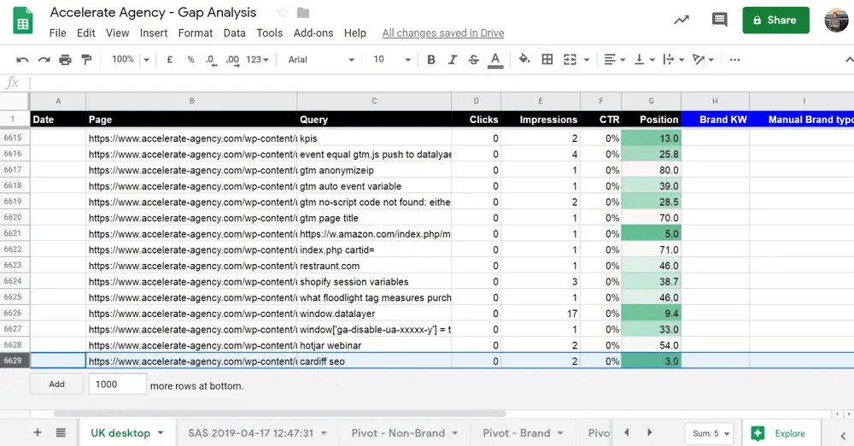This screenshot has width=854, height=446.
Task: Print the spreadsheet
Action: (x=66, y=60)
